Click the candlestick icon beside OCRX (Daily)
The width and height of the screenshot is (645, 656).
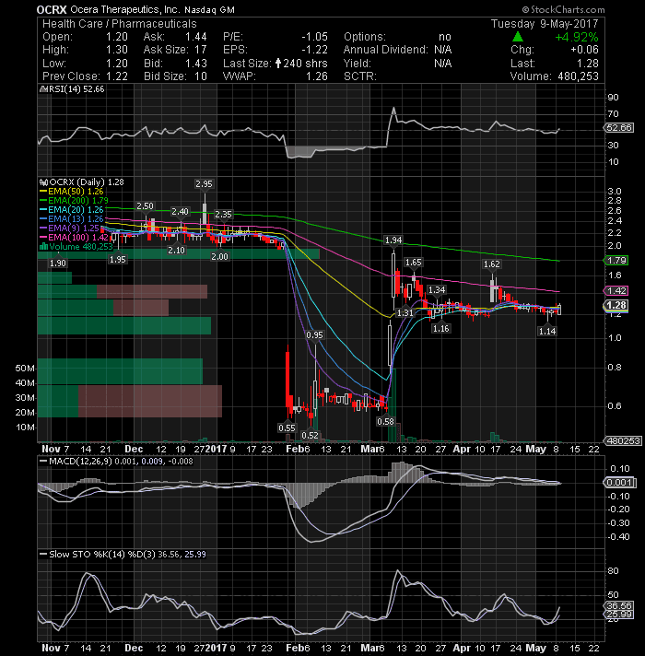pyautogui.click(x=43, y=182)
